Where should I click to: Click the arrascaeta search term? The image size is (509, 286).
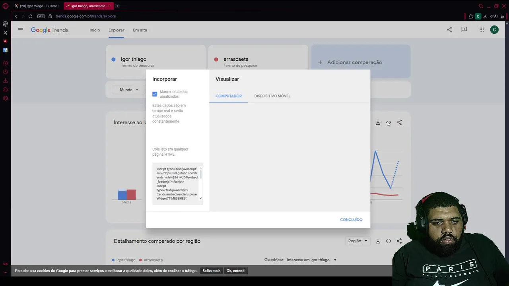click(x=236, y=59)
